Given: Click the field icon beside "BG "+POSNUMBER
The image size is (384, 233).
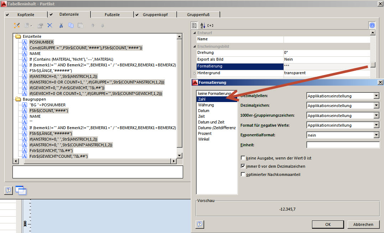Looking at the screenshot, I should tap(25, 105).
